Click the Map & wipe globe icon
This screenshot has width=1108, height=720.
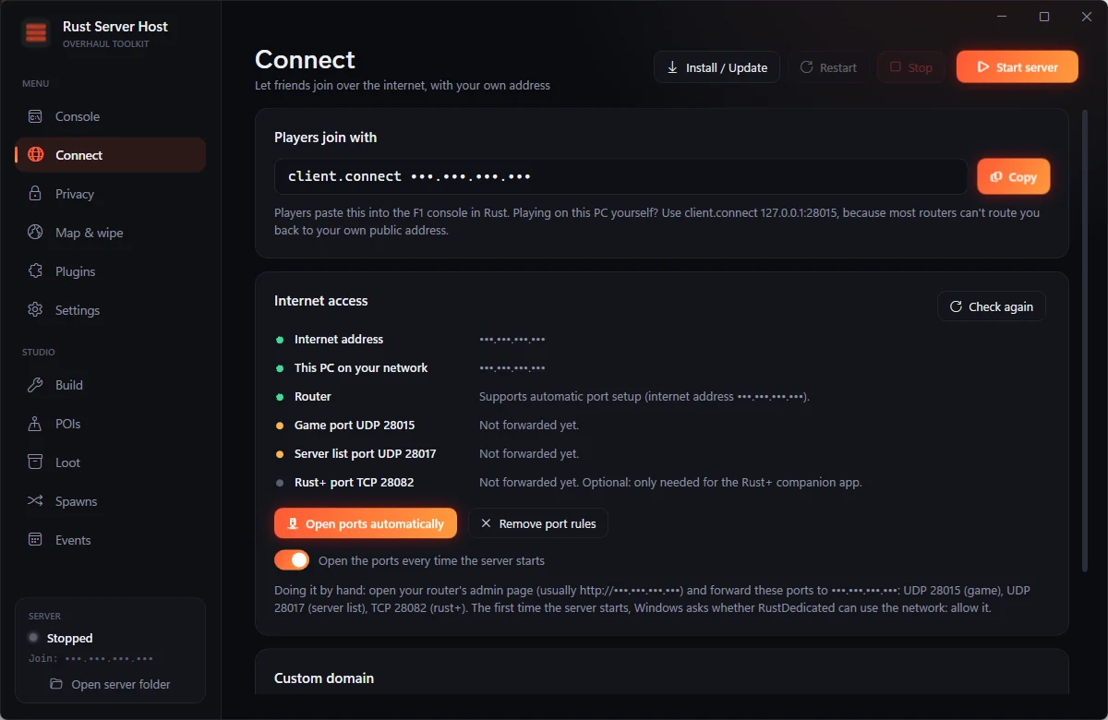click(35, 233)
